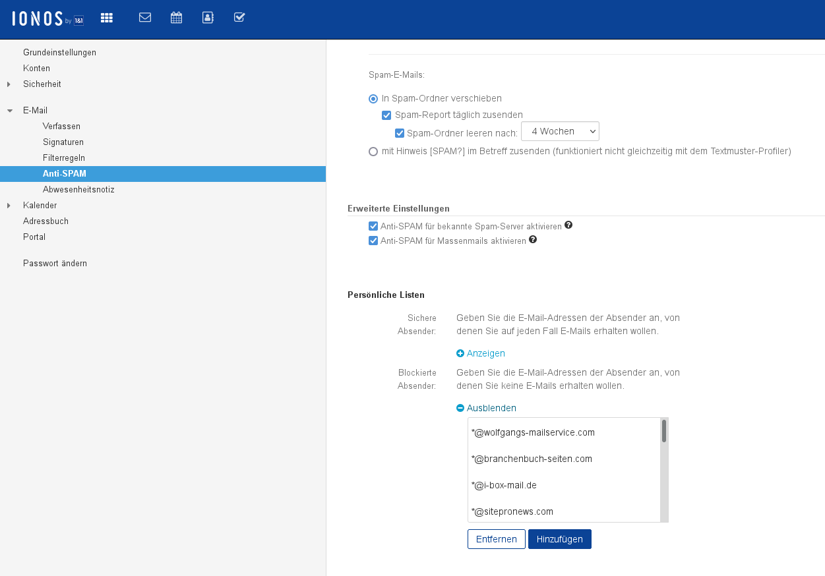Expand the Kalender tree section
Screen dimensions: 825x576
click(9, 206)
